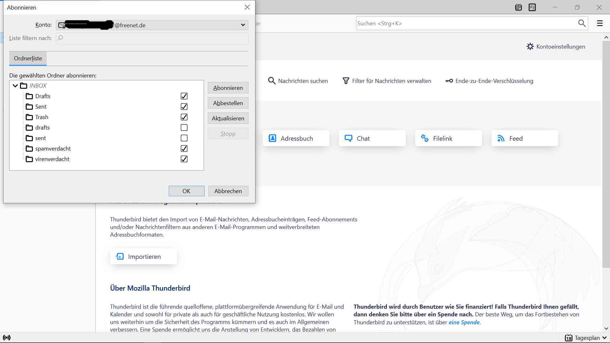Open the Chat card

click(x=372, y=138)
